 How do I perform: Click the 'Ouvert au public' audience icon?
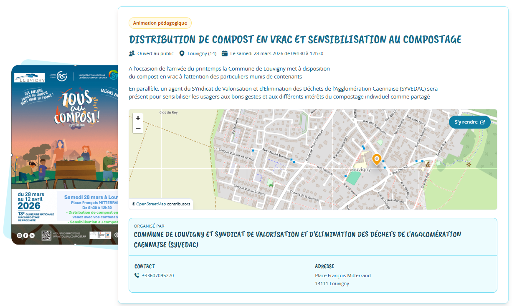[131, 53]
